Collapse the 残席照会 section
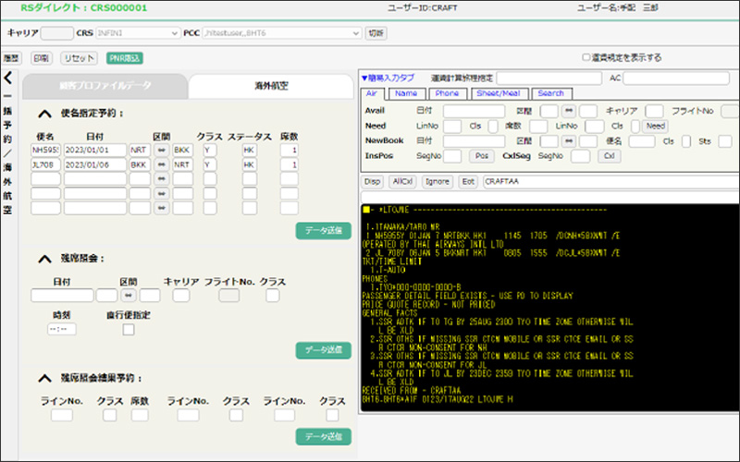This screenshot has width=740, height=462. point(44,259)
